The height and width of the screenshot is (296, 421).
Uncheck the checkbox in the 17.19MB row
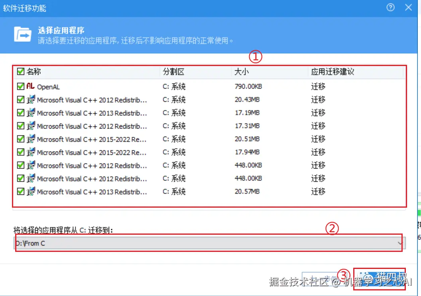click(x=21, y=113)
